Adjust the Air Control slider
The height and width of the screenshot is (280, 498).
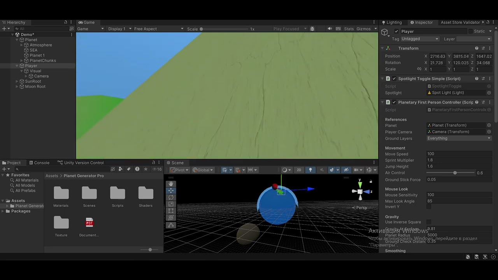pyautogui.click(x=451, y=173)
